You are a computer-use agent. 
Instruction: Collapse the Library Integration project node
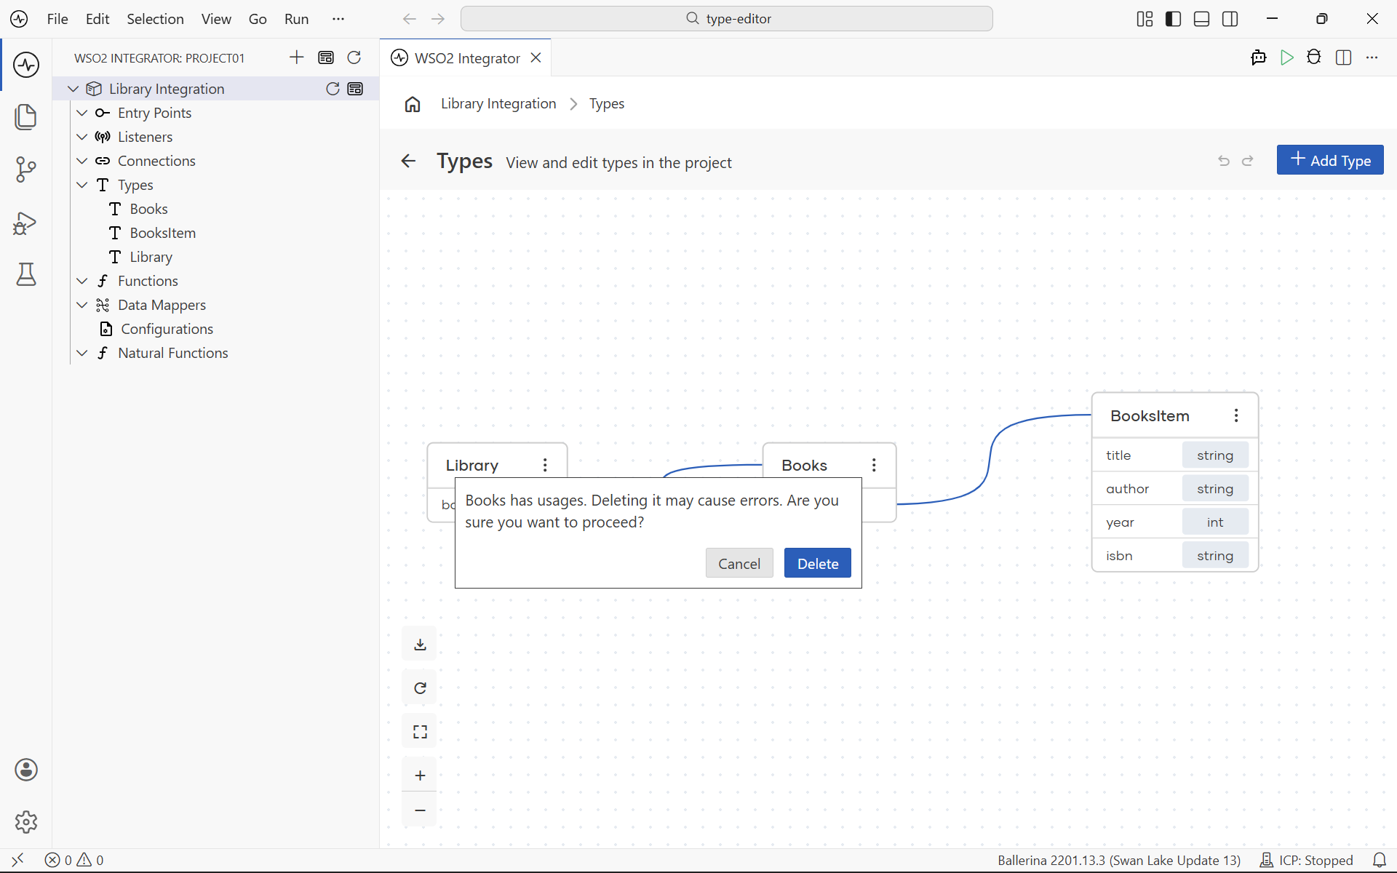tap(73, 89)
